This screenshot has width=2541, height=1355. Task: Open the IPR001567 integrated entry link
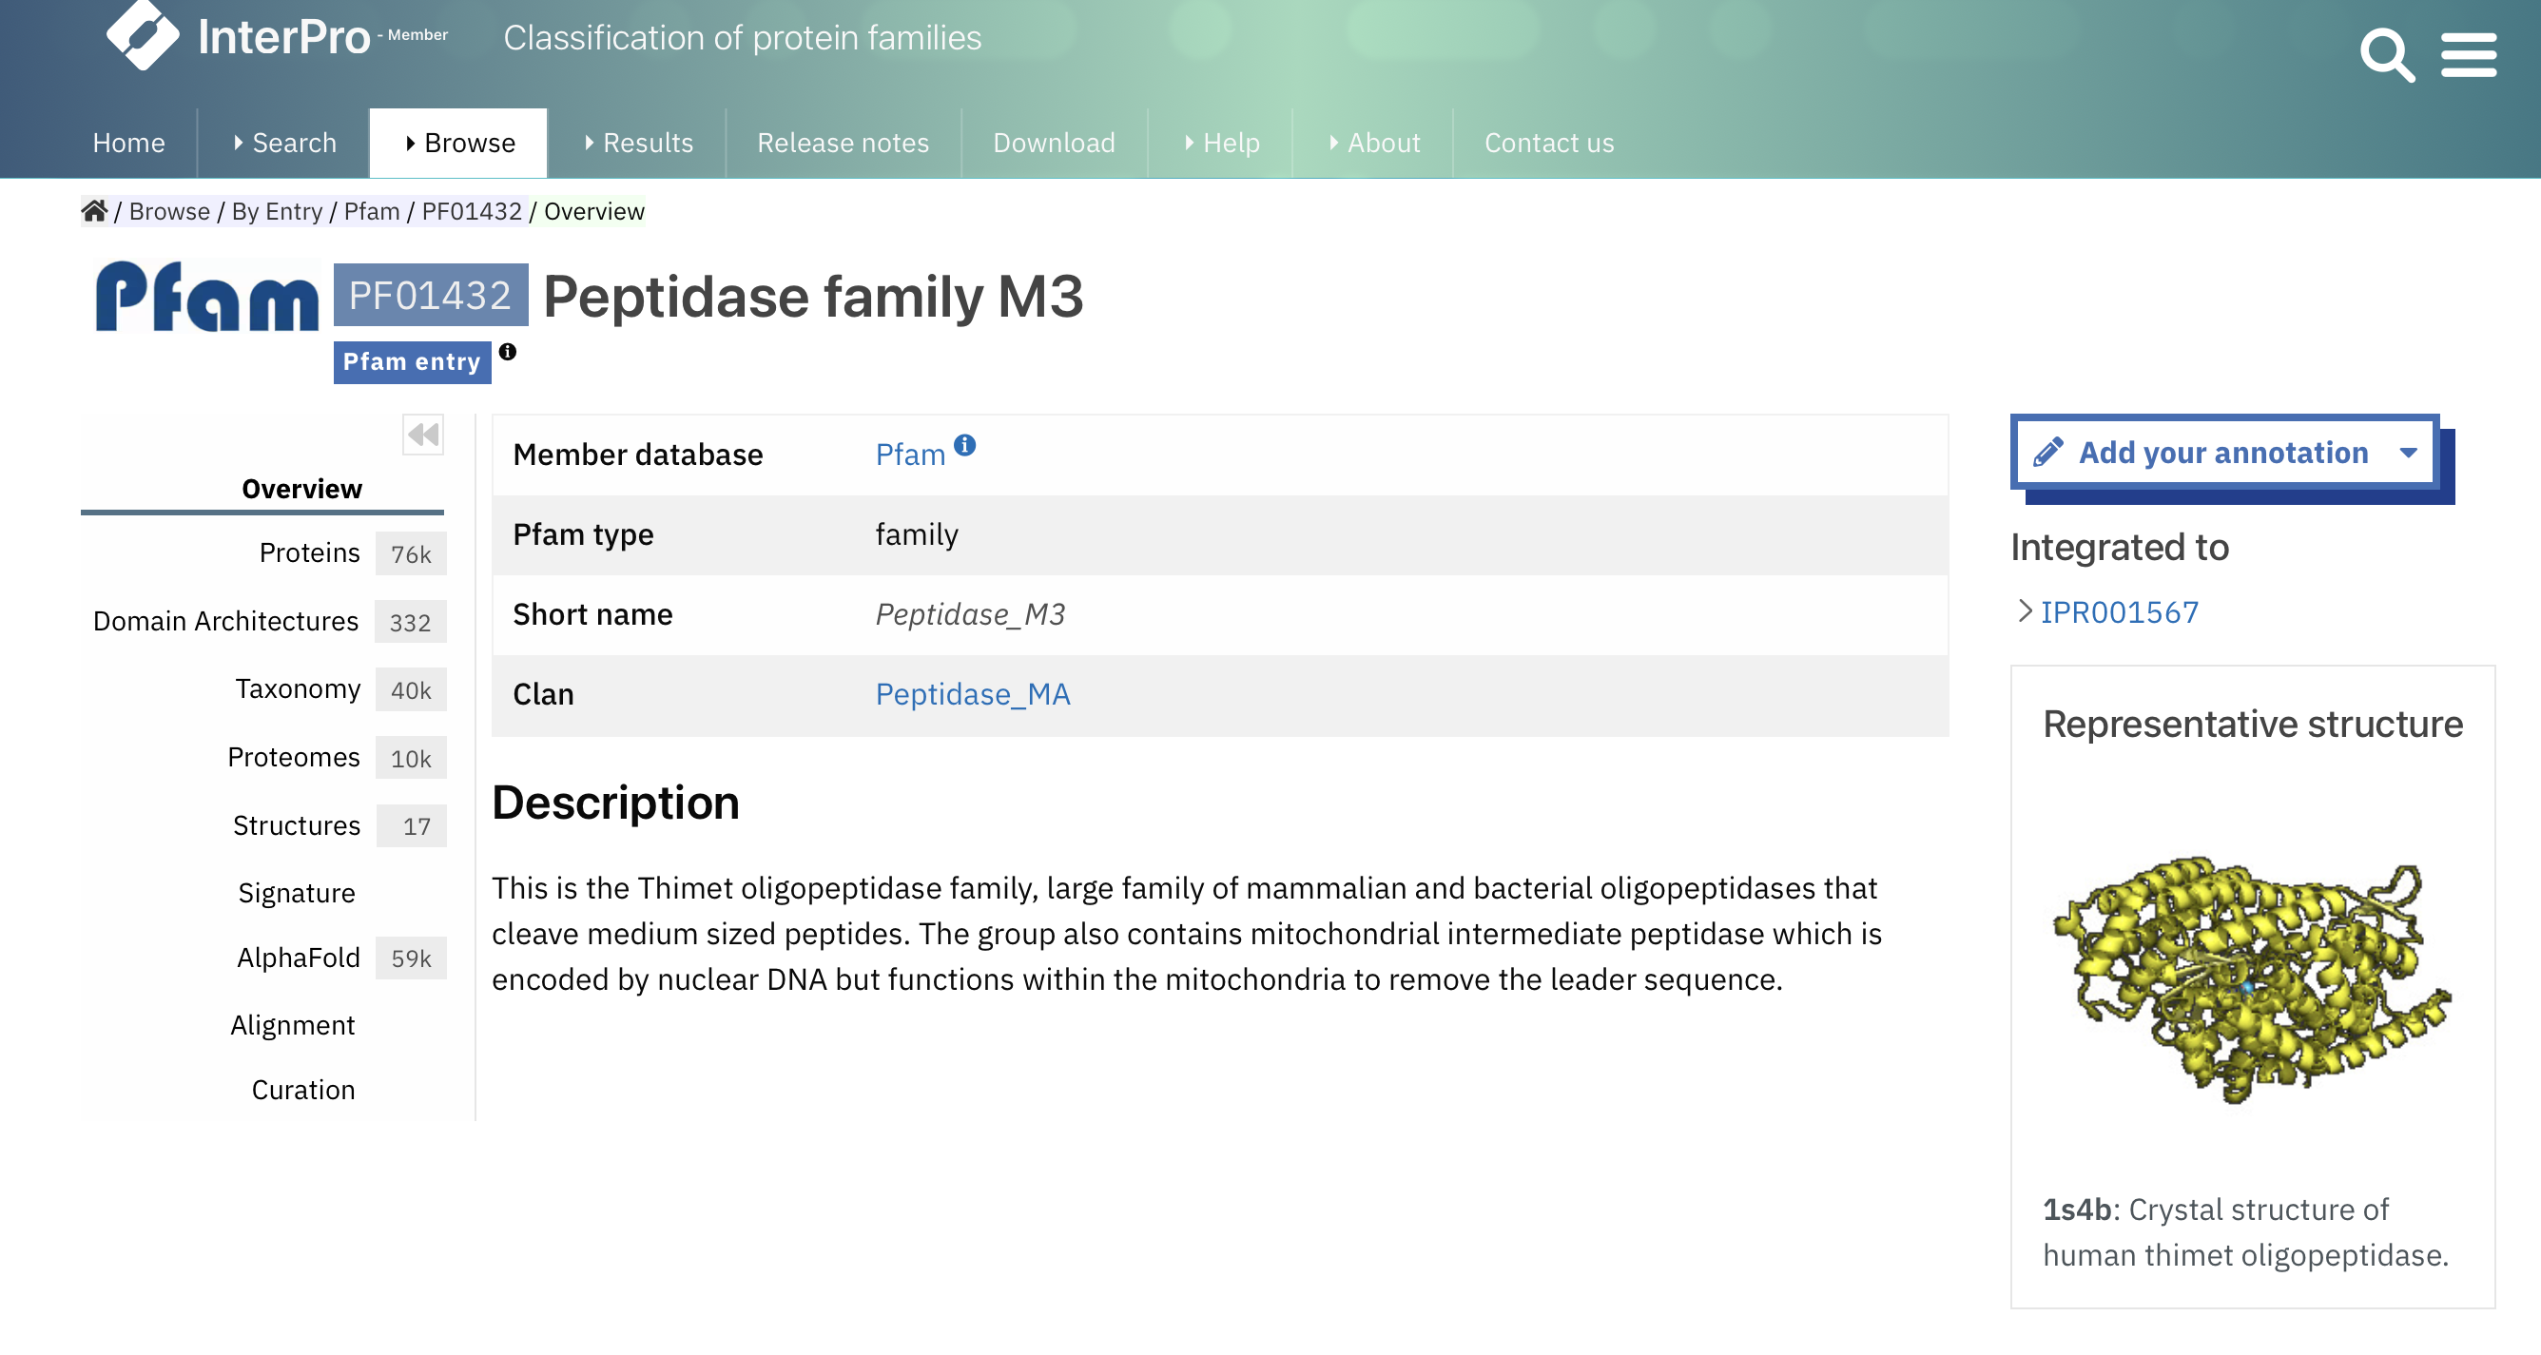[x=2120, y=612]
